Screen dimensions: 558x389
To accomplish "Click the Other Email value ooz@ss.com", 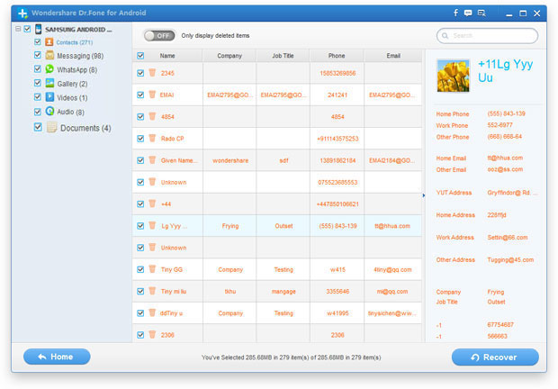I will pyautogui.click(x=505, y=169).
